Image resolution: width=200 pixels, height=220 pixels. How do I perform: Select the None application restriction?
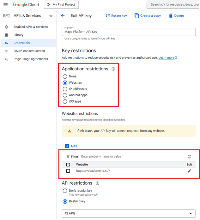point(65,76)
